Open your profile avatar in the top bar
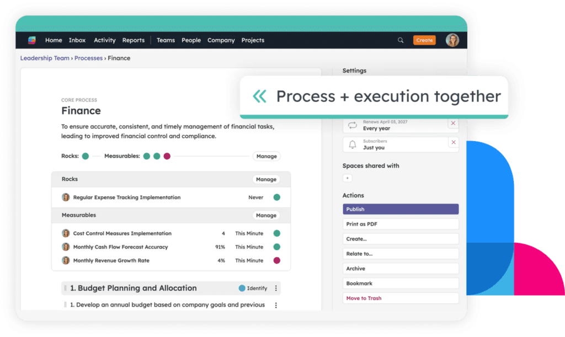 [x=452, y=40]
